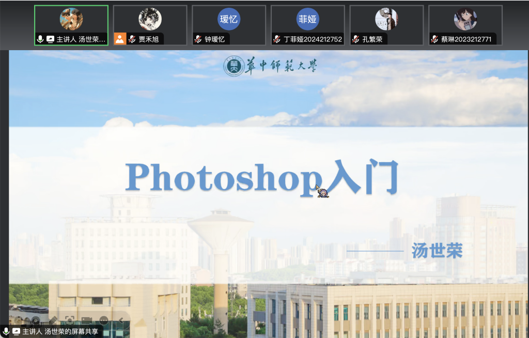Select presenter 汤世荣's avatar thumbnail

tap(71, 19)
